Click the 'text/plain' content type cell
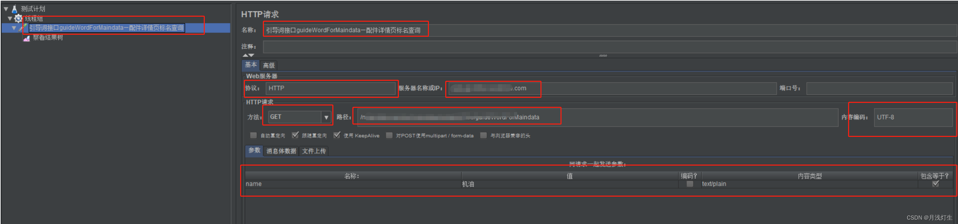The image size is (958, 224). 809,184
